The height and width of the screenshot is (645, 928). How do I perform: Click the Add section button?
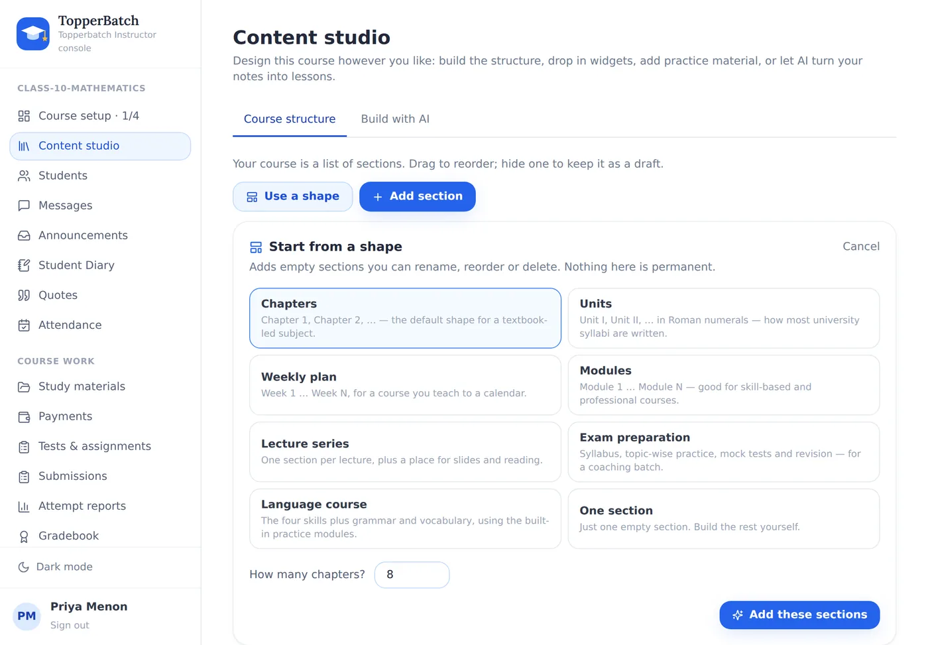[418, 196]
